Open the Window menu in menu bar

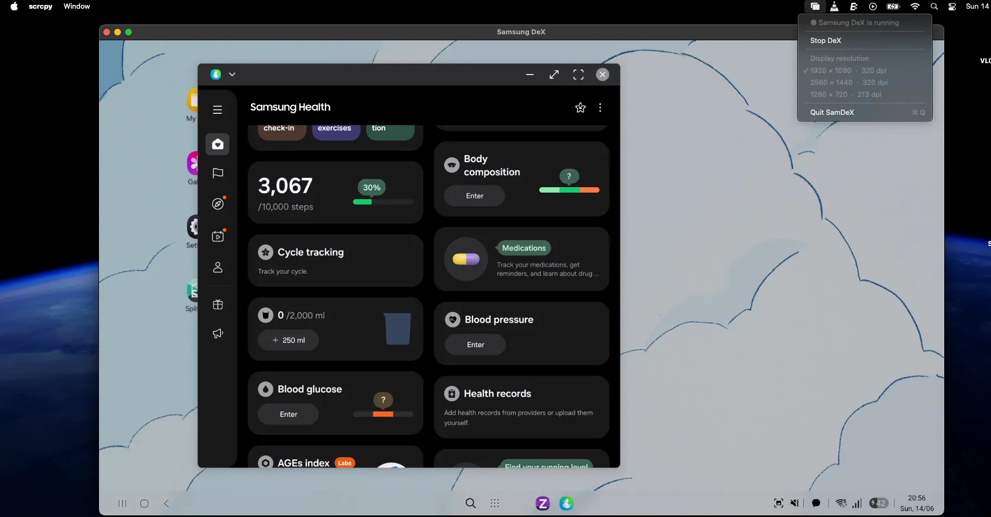77,7
